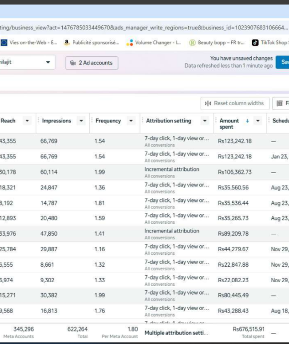Click the Schedule column header

coord(281,121)
